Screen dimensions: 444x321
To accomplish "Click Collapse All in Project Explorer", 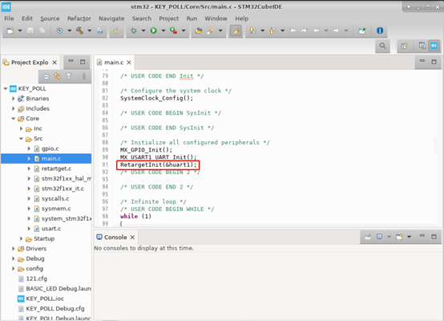I will [x=46, y=76].
